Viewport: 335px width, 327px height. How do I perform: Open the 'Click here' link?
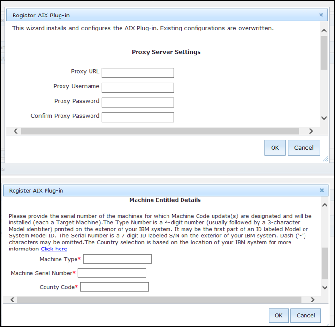54,249
